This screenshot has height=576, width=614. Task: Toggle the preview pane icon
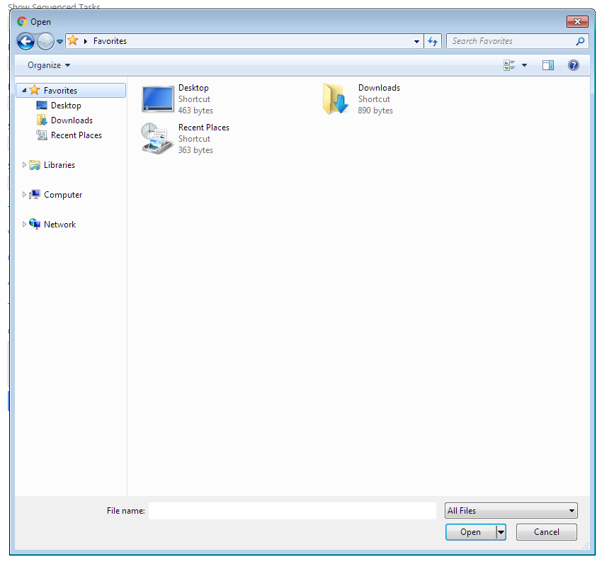pos(547,65)
